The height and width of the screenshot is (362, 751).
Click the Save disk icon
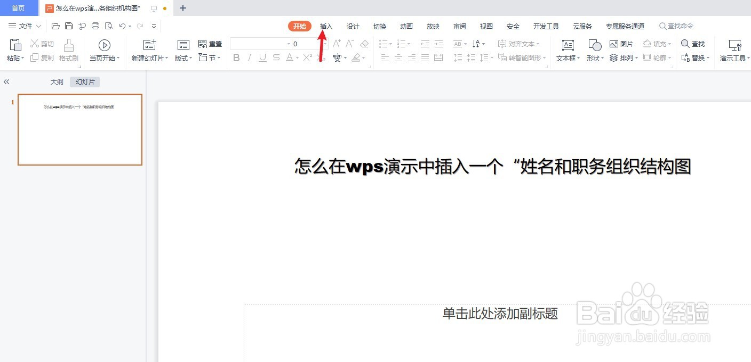69,26
